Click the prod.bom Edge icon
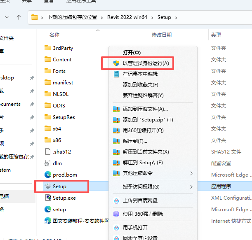Image resolution: width=252 pixels, height=240 pixels. [48, 175]
